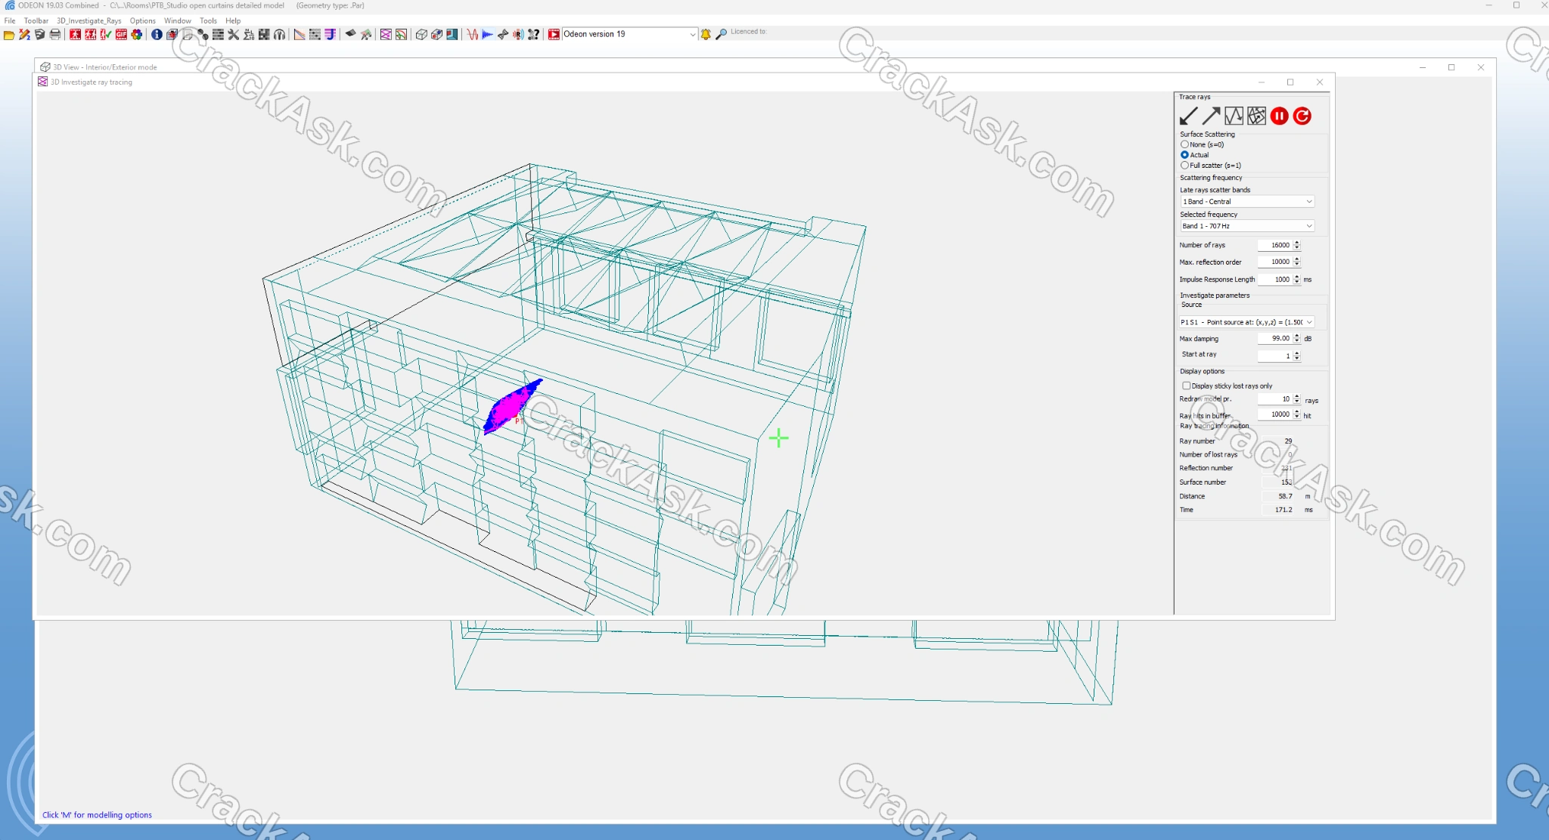Close the 3D Investigate ray tracing window
1549x840 pixels.
click(x=1320, y=82)
